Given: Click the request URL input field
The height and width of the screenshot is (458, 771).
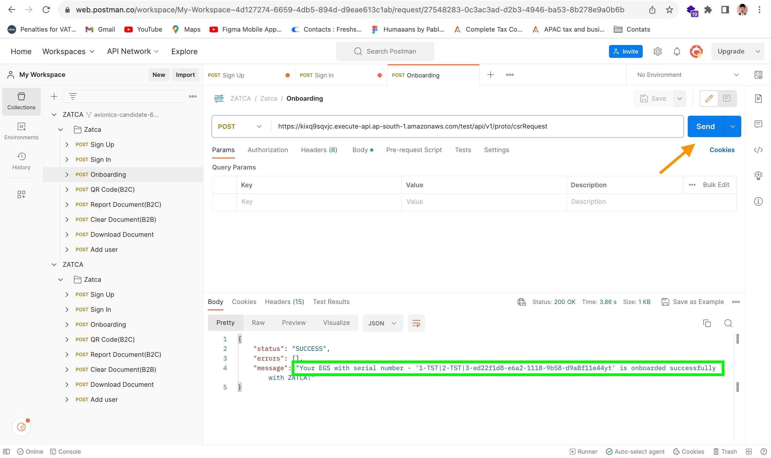Looking at the screenshot, I should (x=477, y=126).
